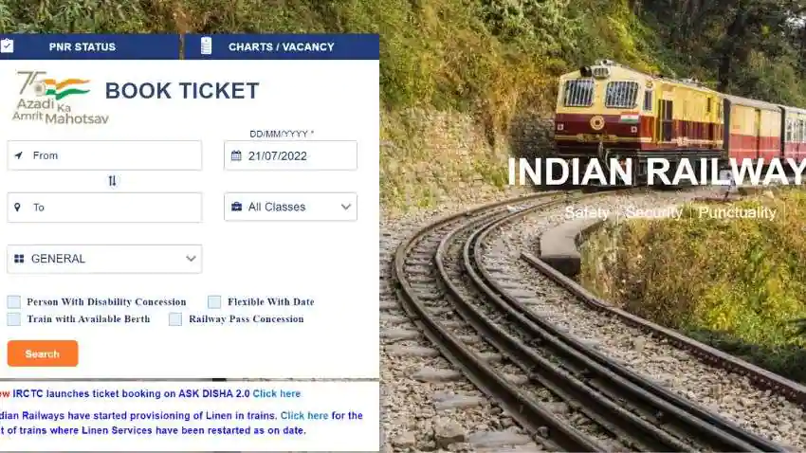Toggle Railway Pass Concession checkbox
Screen dimensions: 806x453
pyautogui.click(x=175, y=319)
